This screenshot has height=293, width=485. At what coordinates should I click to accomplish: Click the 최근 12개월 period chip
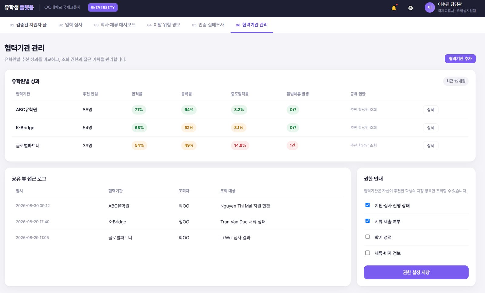(x=456, y=81)
